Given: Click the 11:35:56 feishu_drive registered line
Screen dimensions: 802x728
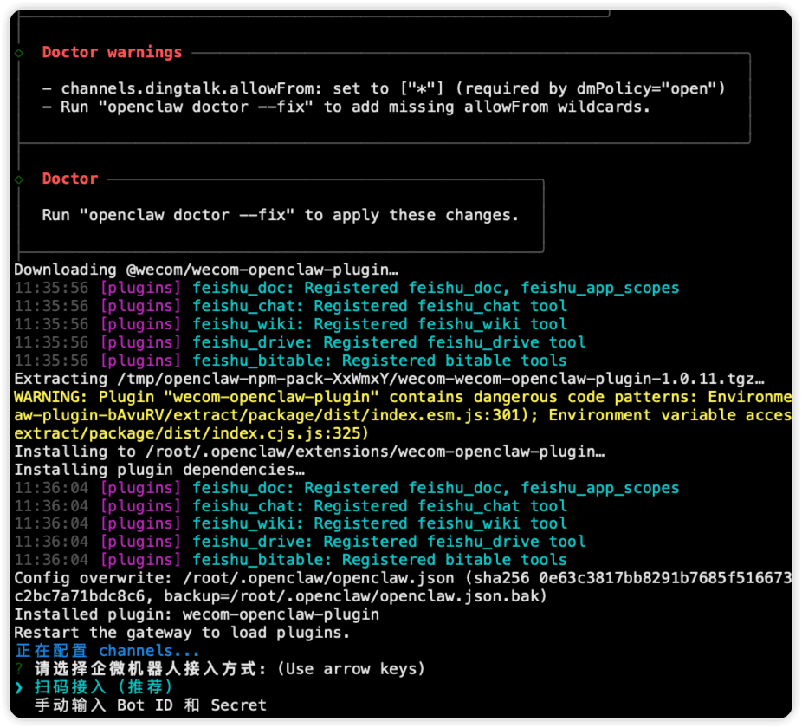Looking at the screenshot, I should 301,342.
